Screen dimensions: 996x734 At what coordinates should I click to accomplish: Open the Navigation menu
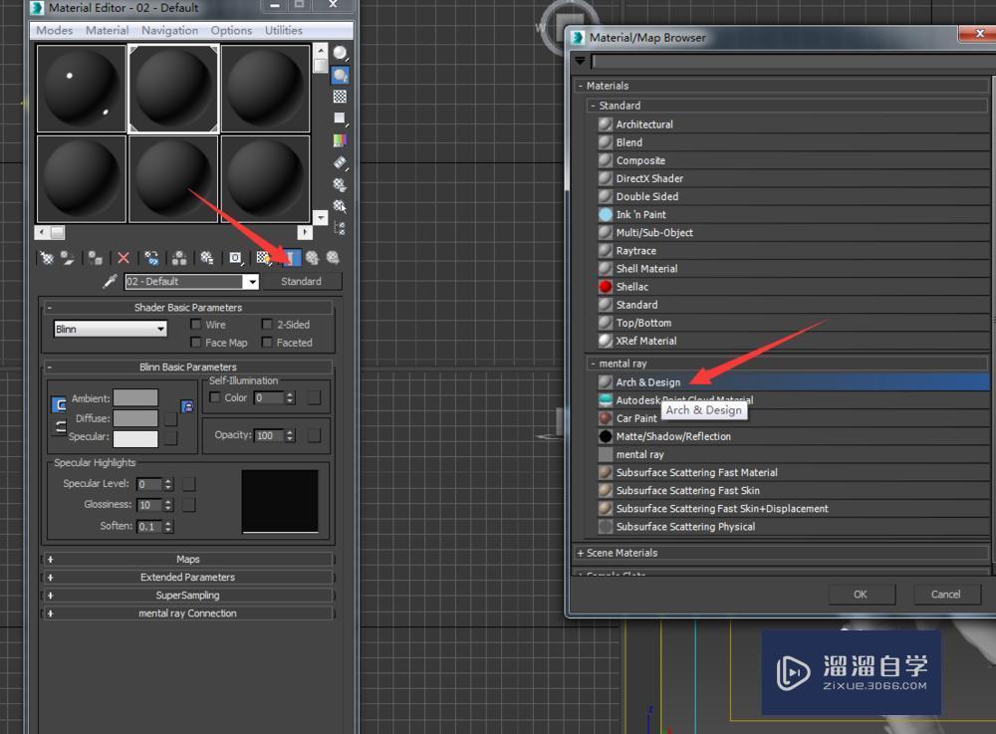click(x=169, y=31)
